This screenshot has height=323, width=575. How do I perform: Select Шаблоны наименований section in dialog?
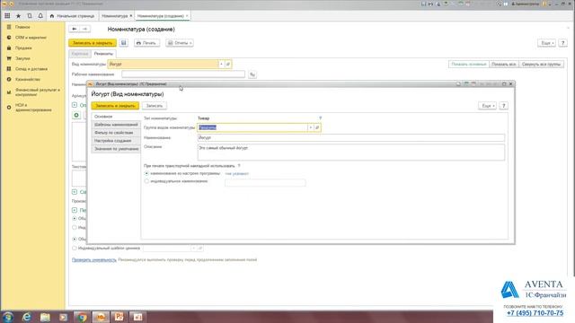pyautogui.click(x=116, y=125)
